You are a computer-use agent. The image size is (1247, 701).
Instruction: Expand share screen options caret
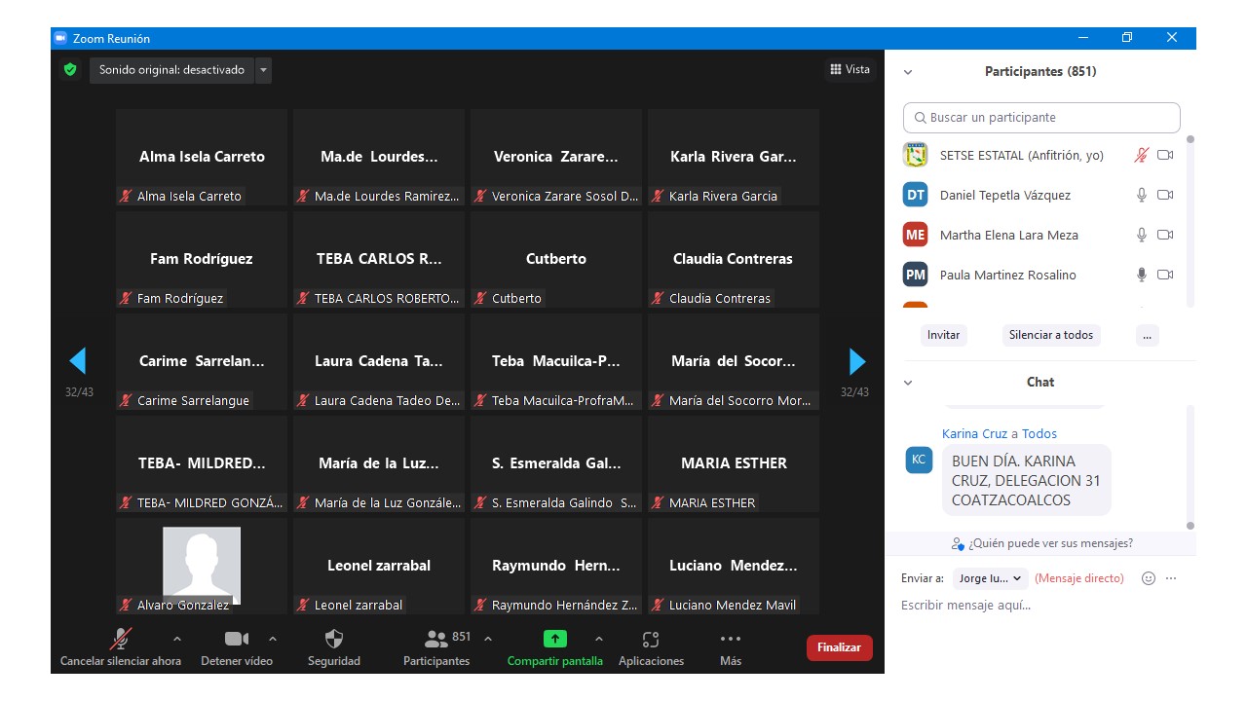tap(598, 639)
